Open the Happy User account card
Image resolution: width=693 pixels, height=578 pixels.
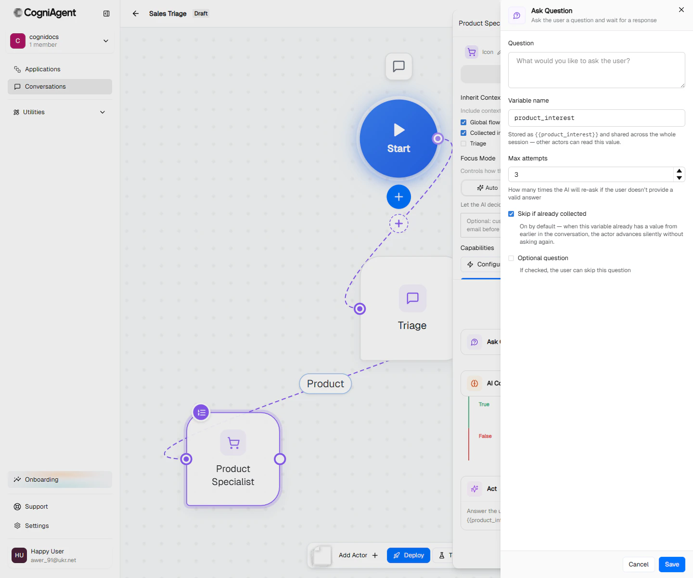[60, 555]
